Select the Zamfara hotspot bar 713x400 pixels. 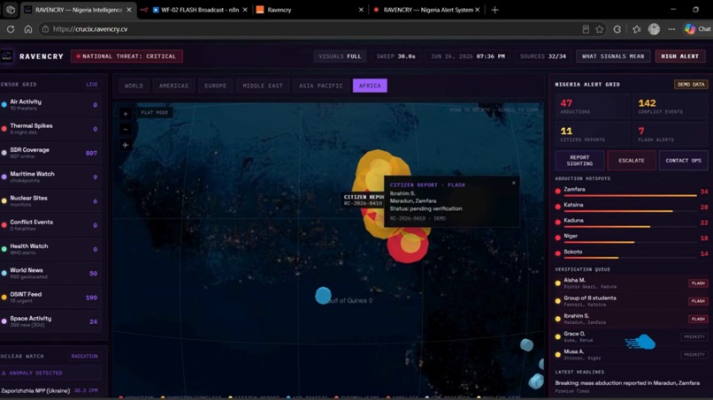tap(631, 192)
